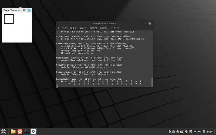The image size is (216, 135).
Task: Open the Linux Mint start menu
Action: tap(4, 131)
